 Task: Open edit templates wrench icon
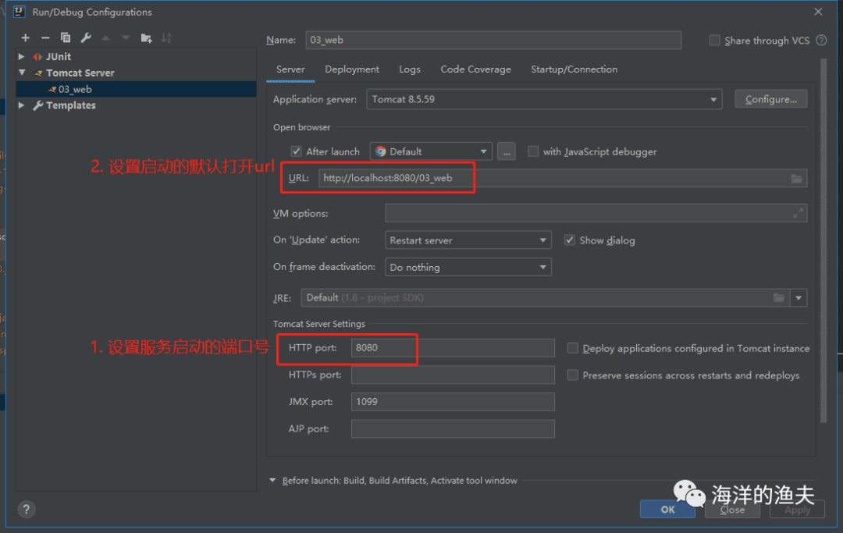86,37
